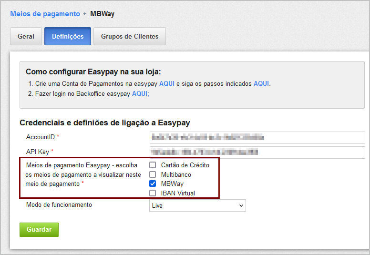
Task: Click the 'Como configurar Easypay na sua loja:' heading
Action: tap(93, 71)
